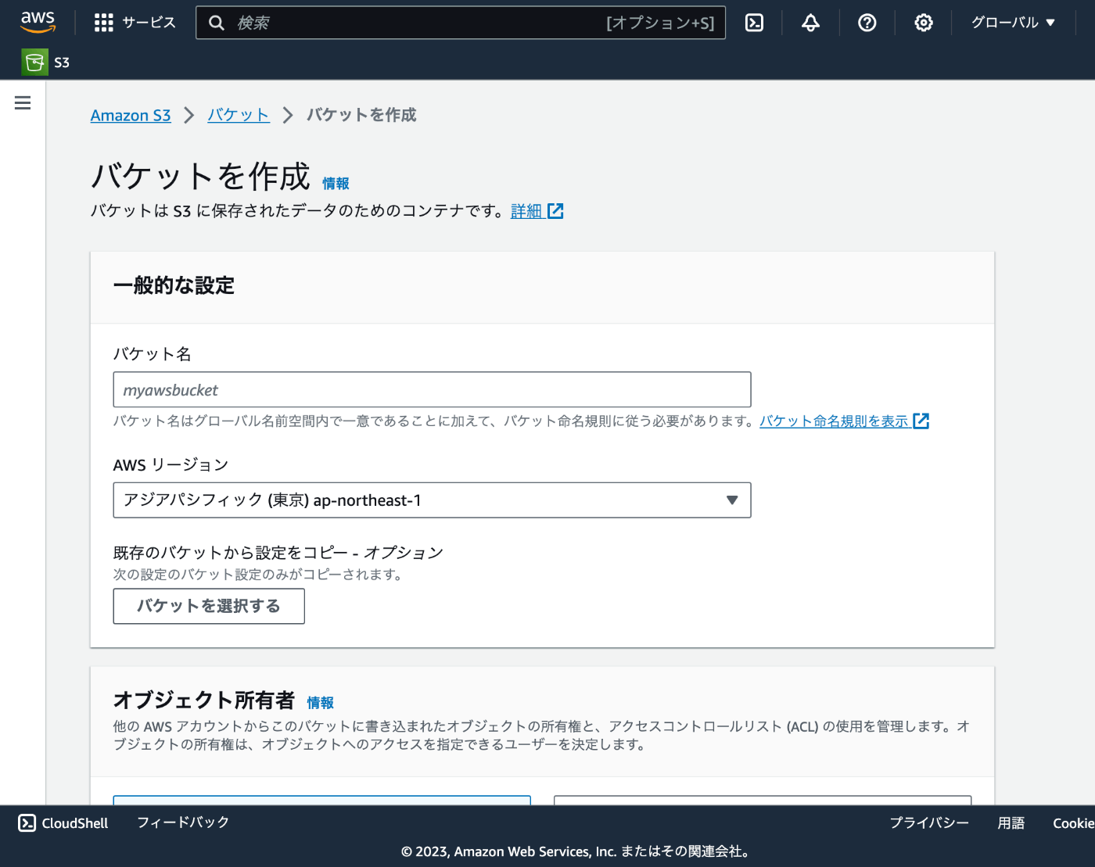Click the copyright 2023 Amazon Web Services text
1095x867 pixels.
click(x=575, y=851)
